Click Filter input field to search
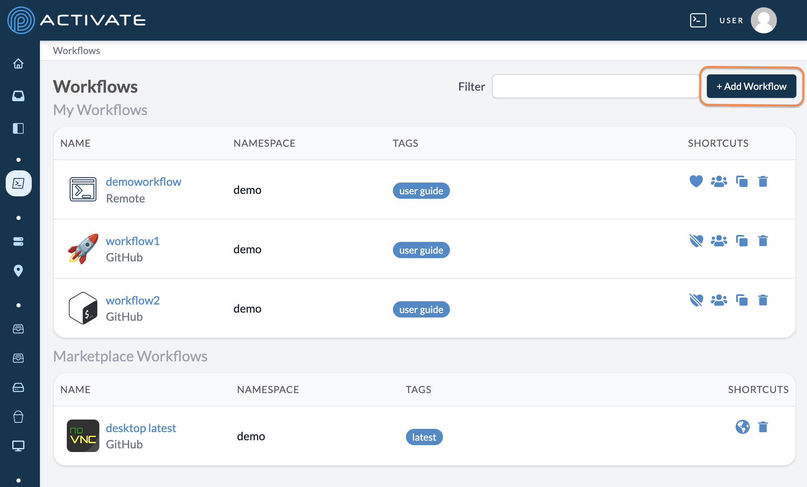 tap(594, 87)
